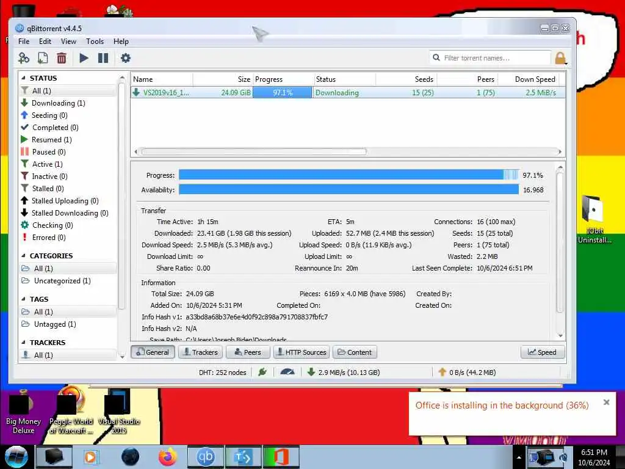Screen dimensions: 625x469
Task: Select the Errored (0) filter
Action: (x=68, y=238)
